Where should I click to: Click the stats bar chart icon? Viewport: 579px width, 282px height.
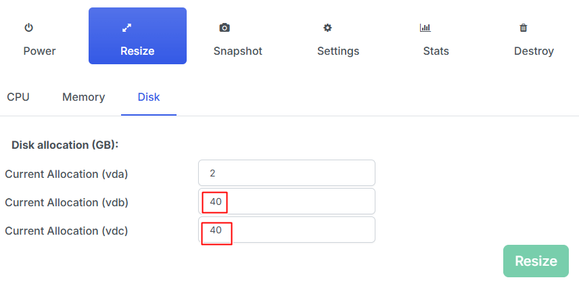click(x=425, y=28)
